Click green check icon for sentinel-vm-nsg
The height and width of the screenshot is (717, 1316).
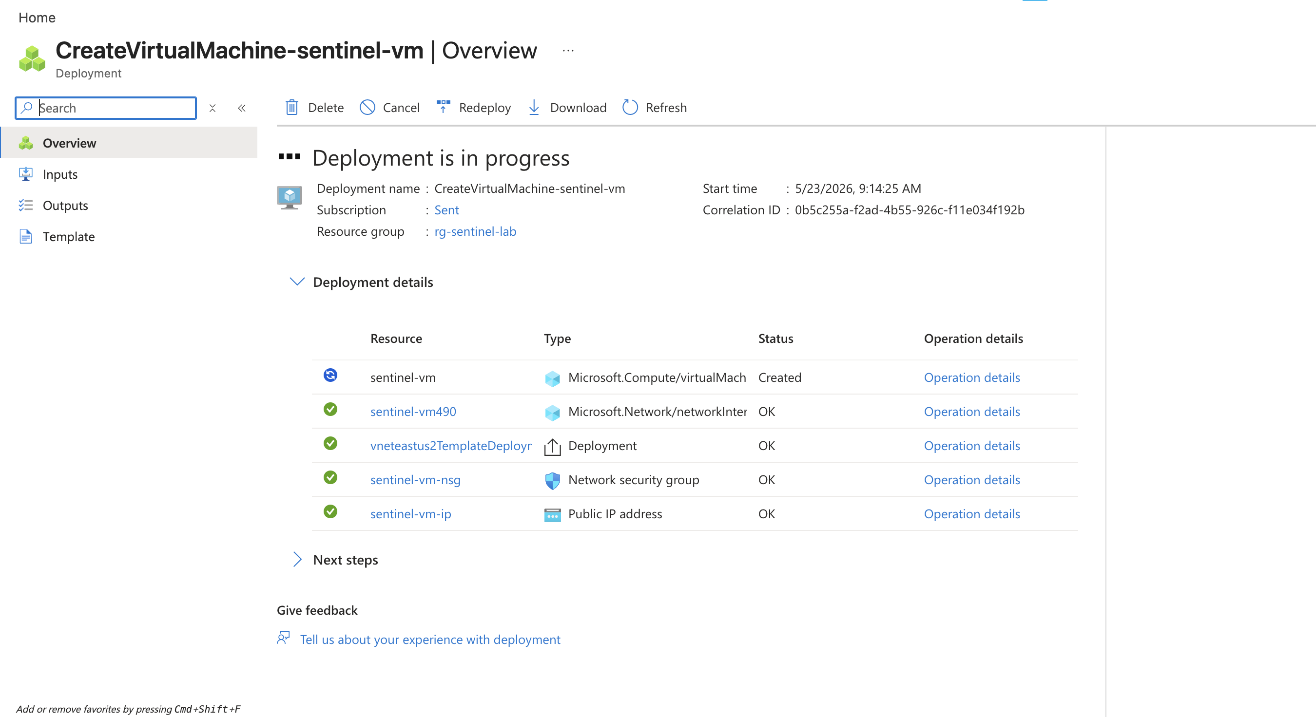pyautogui.click(x=330, y=477)
